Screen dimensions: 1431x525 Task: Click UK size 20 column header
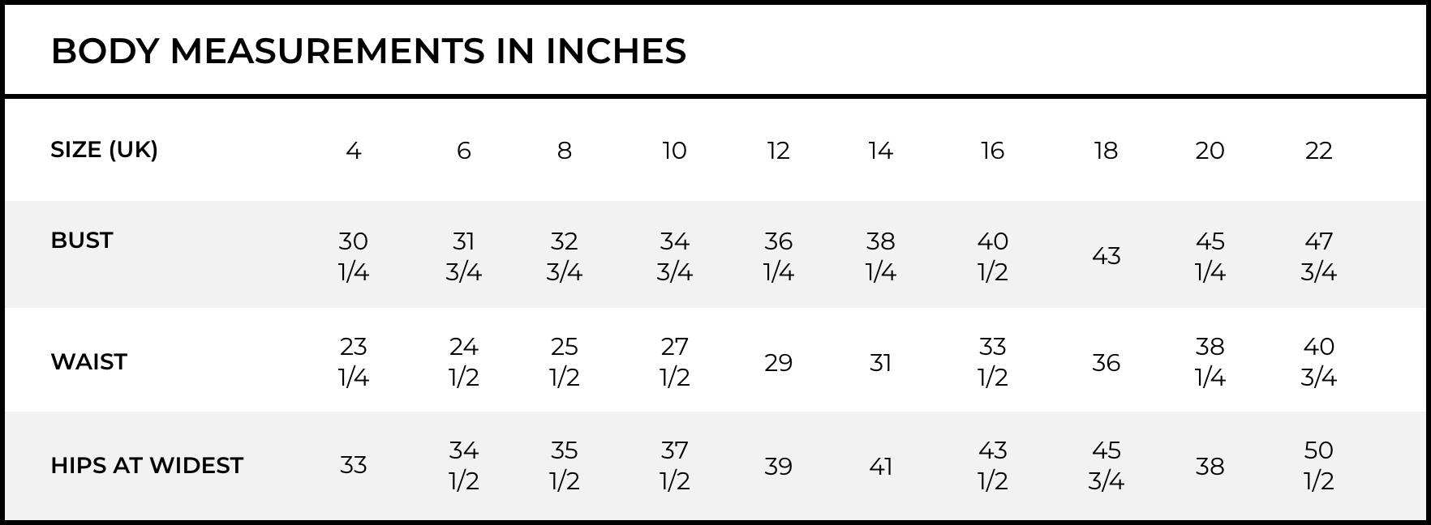point(1210,151)
